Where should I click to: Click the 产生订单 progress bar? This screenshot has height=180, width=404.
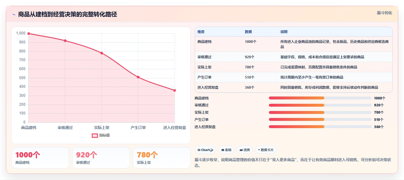320,119
